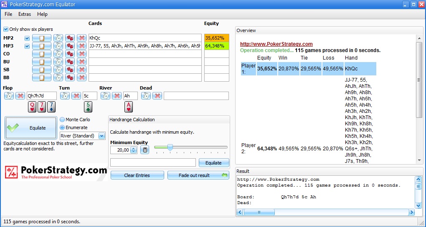This screenshot has height=227, width=426.
Task: Randomize BU cards with dice icon
Action: (x=70, y=62)
